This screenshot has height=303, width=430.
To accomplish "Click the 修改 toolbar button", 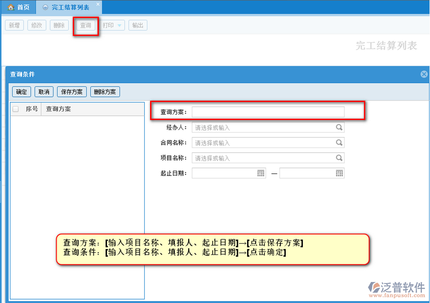I will click(37, 25).
